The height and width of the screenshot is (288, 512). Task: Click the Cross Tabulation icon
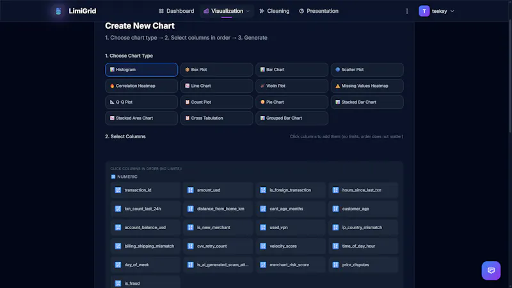tap(188, 118)
